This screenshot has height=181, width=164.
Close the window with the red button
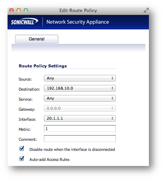pyautogui.click(x=12, y=10)
